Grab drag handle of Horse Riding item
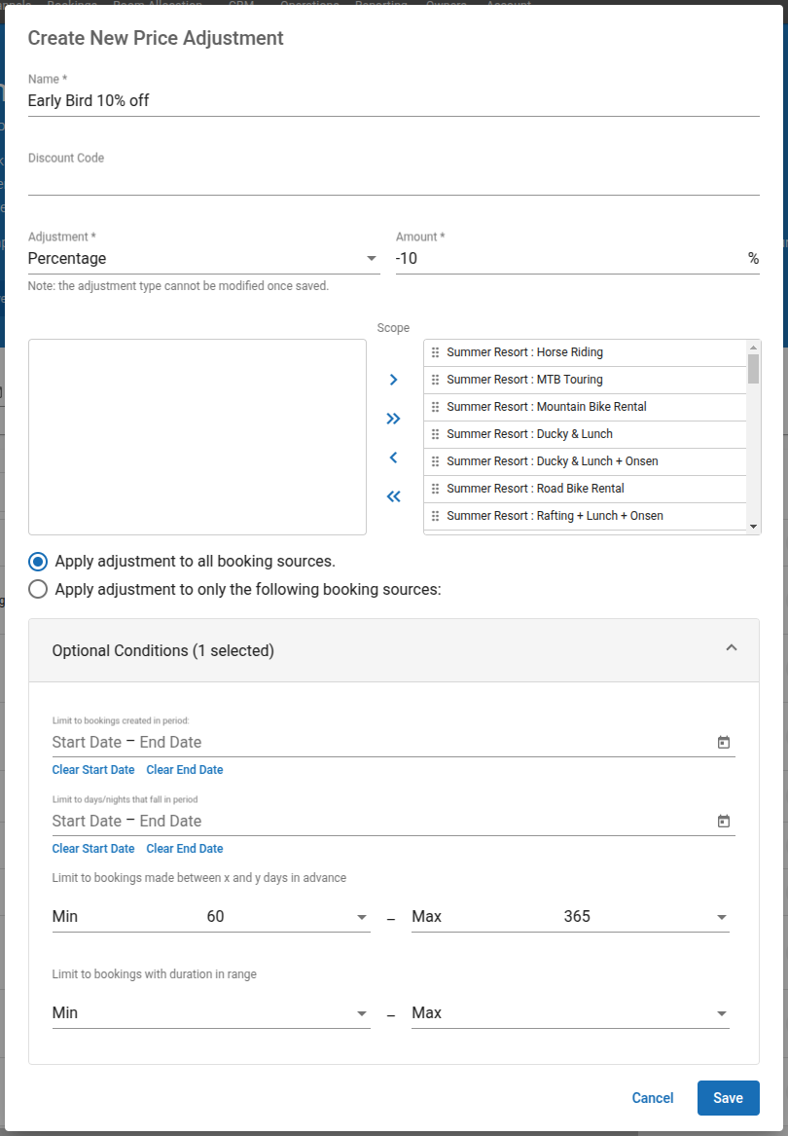Screen dimensions: 788x1136 435,352
